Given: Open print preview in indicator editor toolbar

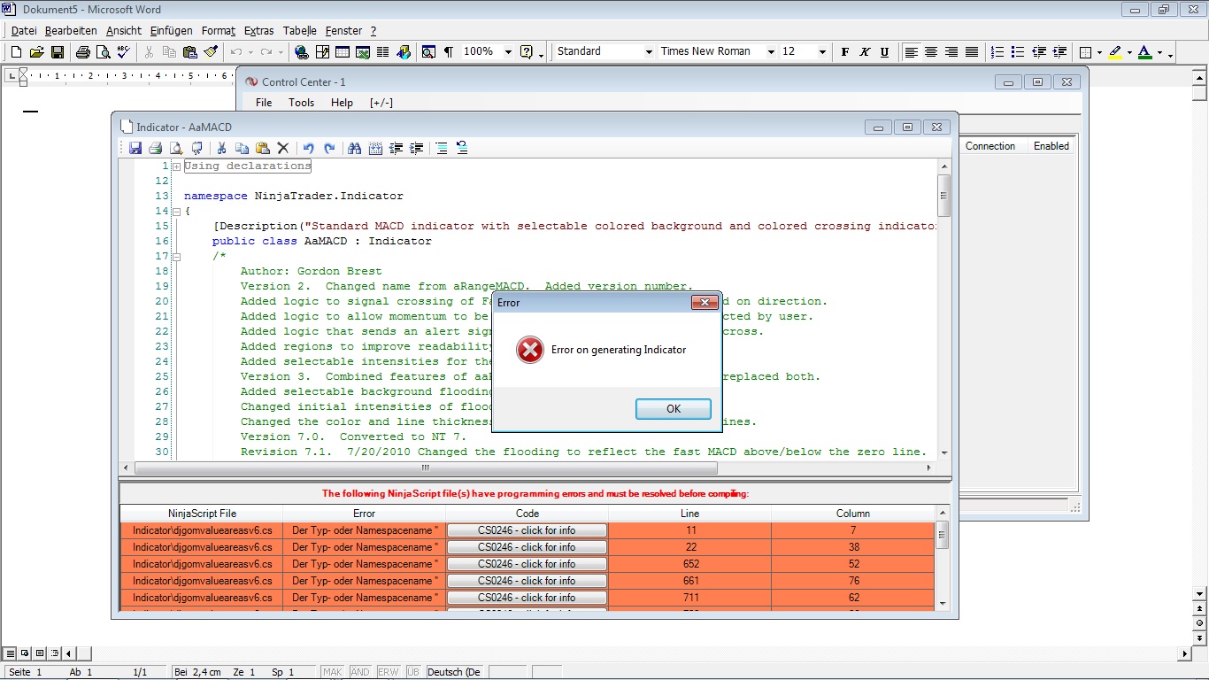Looking at the screenshot, I should pos(176,148).
